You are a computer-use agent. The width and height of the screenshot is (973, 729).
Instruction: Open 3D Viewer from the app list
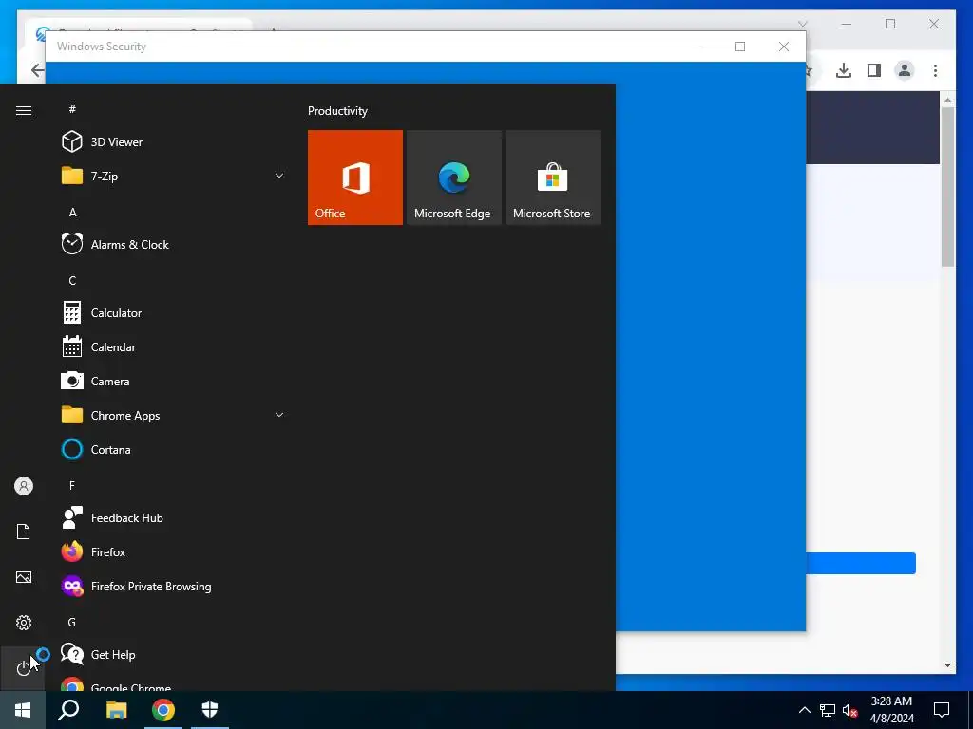pos(171,142)
